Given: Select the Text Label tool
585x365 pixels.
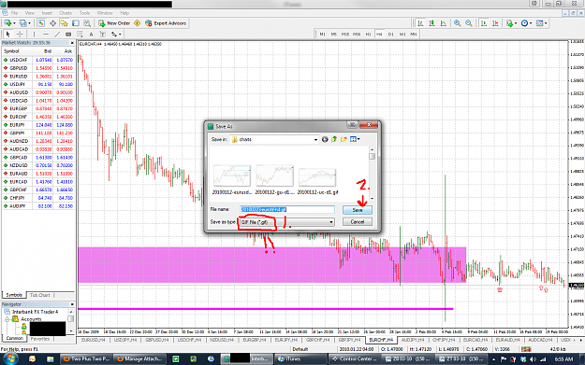Looking at the screenshot, I should tap(103, 34).
